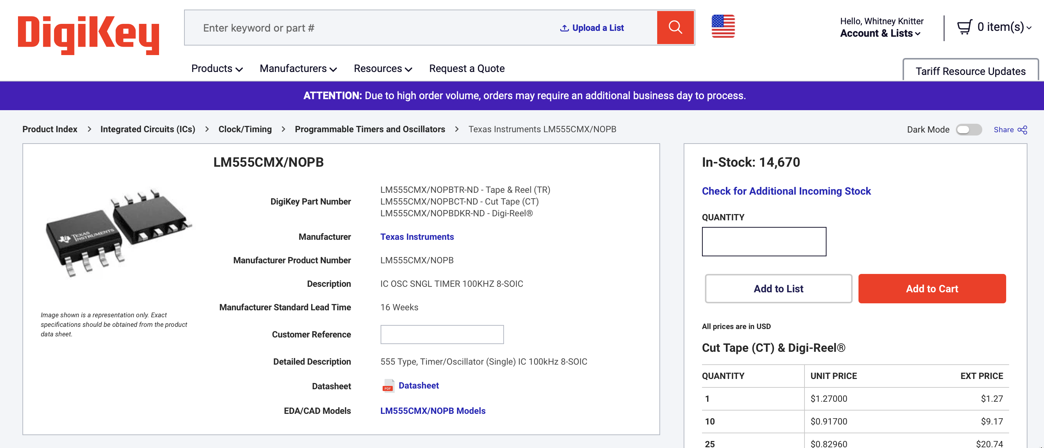Click the Share icon
The image size is (1044, 448).
1023,130
